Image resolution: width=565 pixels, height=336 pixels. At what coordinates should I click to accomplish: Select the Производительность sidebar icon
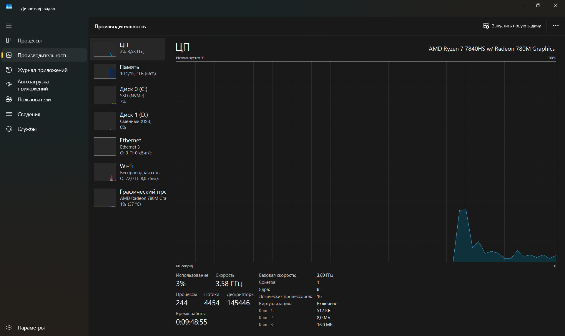[9, 55]
